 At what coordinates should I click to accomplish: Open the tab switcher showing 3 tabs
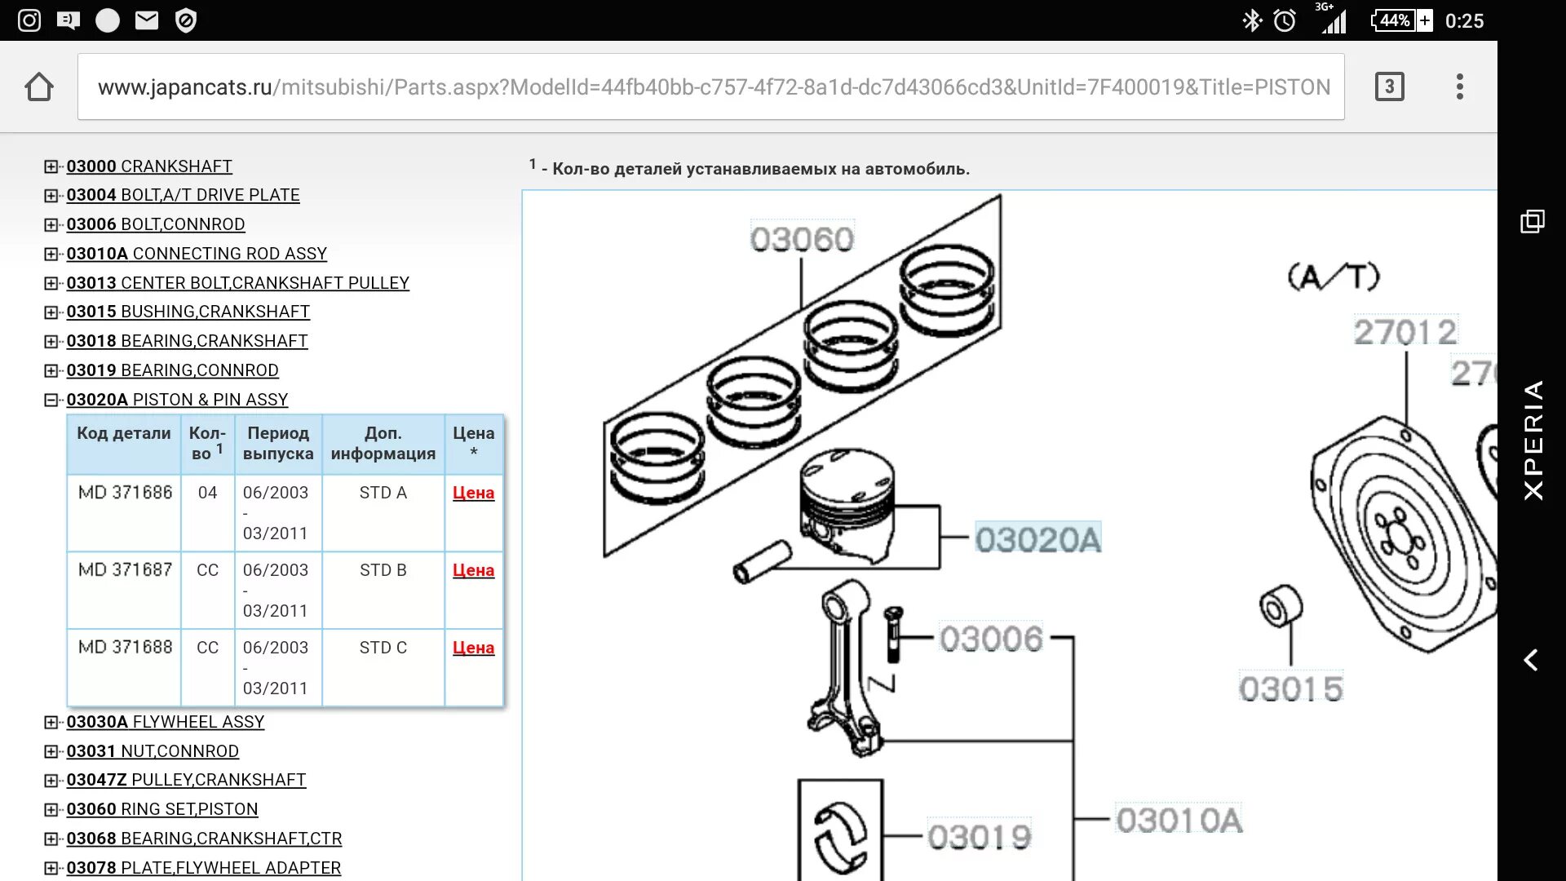pos(1389,86)
